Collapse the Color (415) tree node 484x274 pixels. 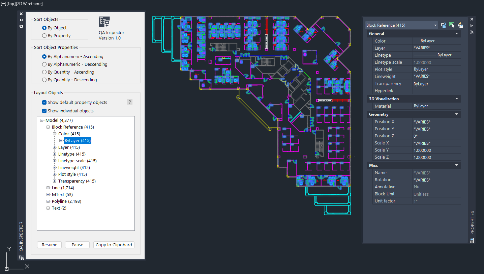point(55,134)
